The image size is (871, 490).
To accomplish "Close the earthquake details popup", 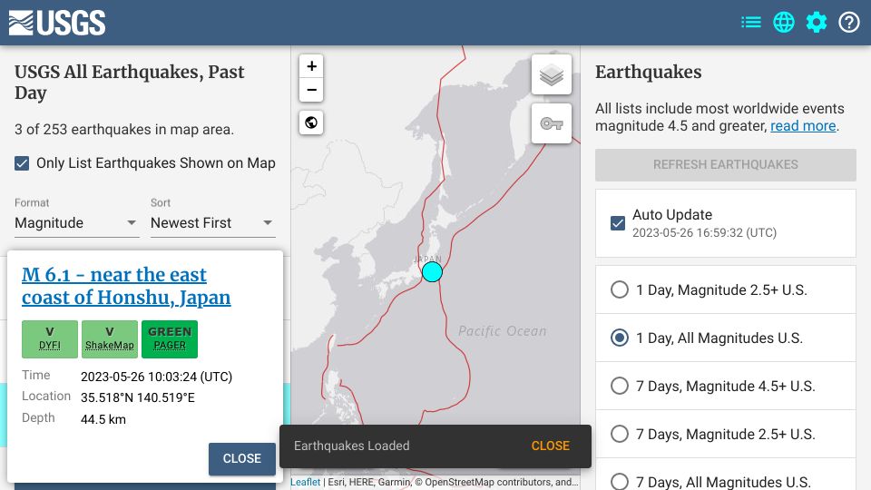I will (242, 459).
